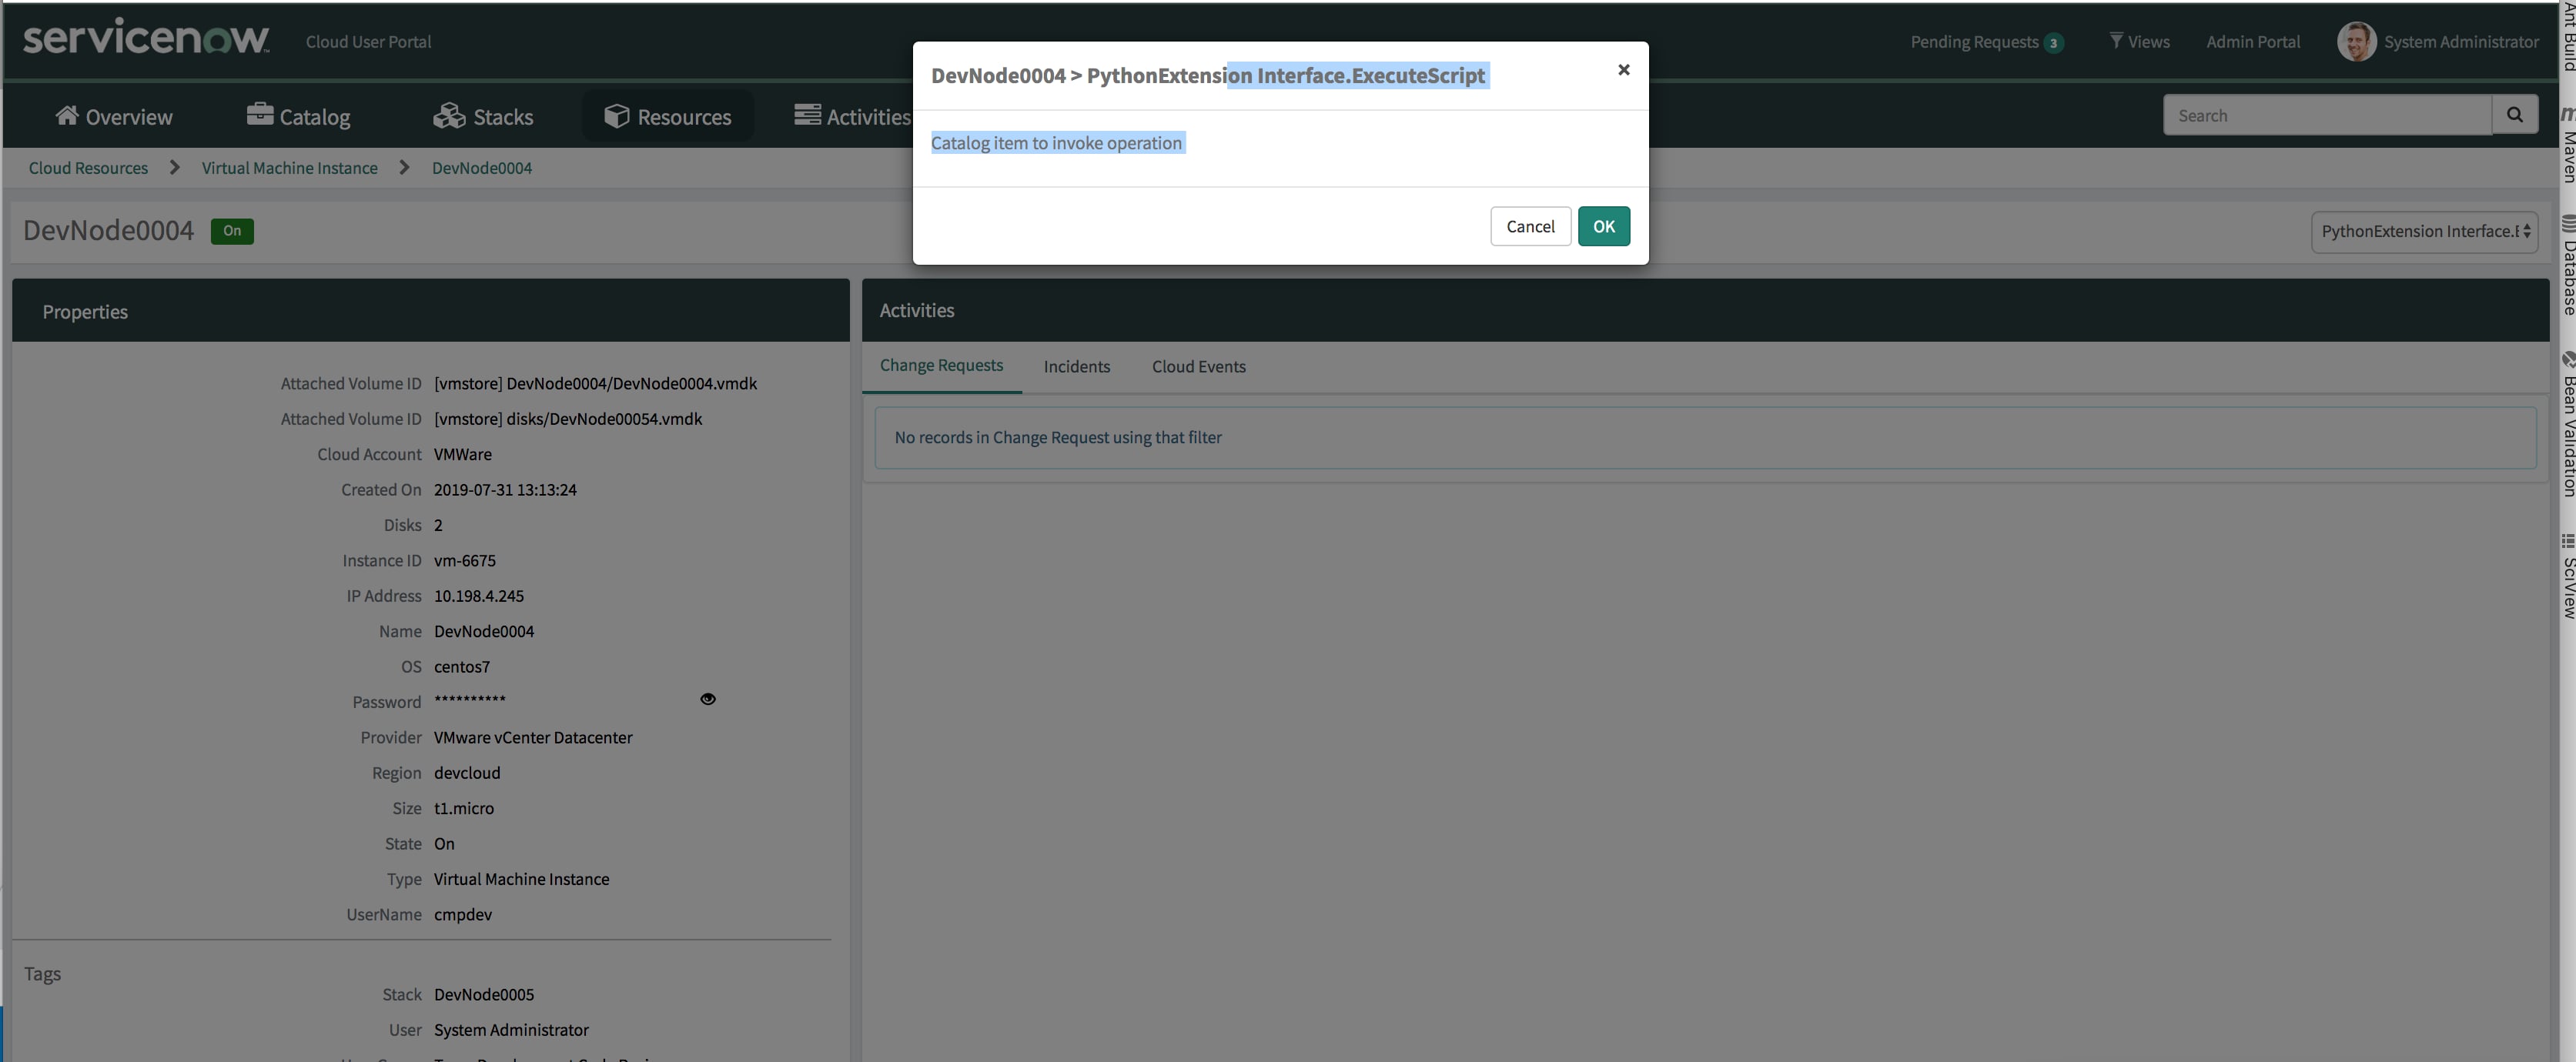The width and height of the screenshot is (2576, 1062).
Task: Click the Stacks cubes icon
Action: click(449, 116)
